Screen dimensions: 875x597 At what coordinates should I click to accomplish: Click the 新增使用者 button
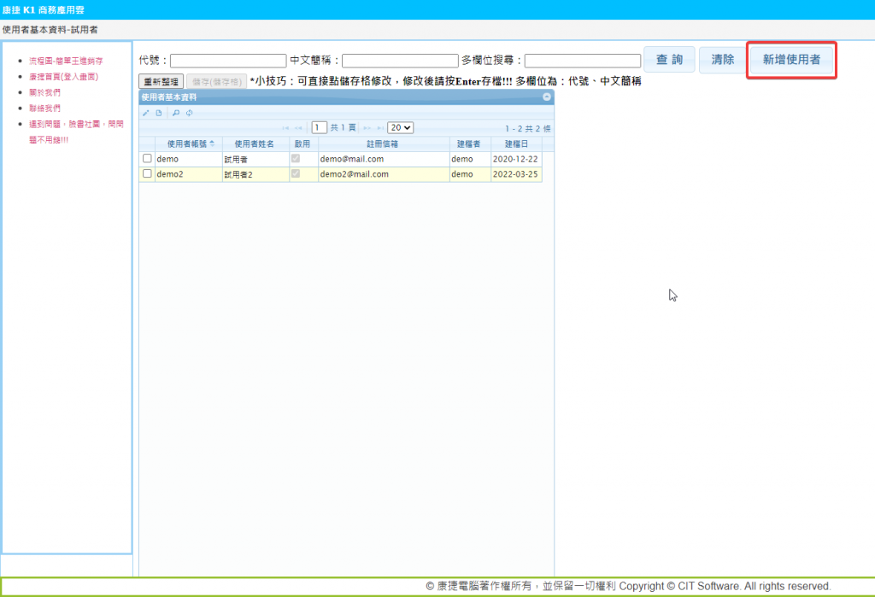coord(791,60)
